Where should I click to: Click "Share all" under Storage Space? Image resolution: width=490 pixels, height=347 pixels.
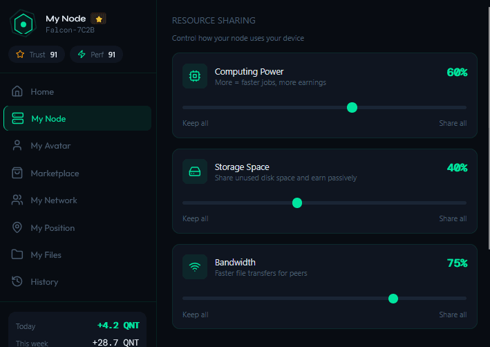(x=453, y=218)
